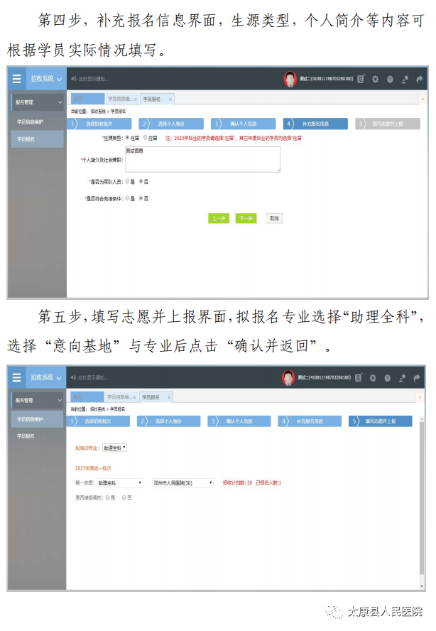The image size is (436, 631).
Task: Go to step 1 选择招收批次 in step-4 screenshot
Action: [x=99, y=124]
